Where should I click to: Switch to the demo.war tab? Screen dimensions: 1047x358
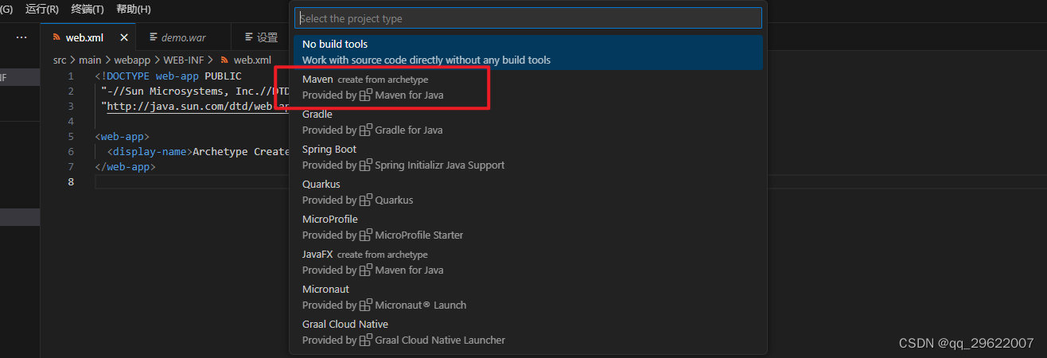[x=183, y=37]
